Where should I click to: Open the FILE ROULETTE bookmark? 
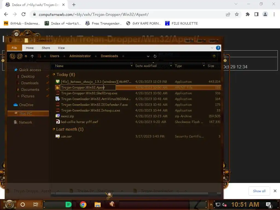182,24
